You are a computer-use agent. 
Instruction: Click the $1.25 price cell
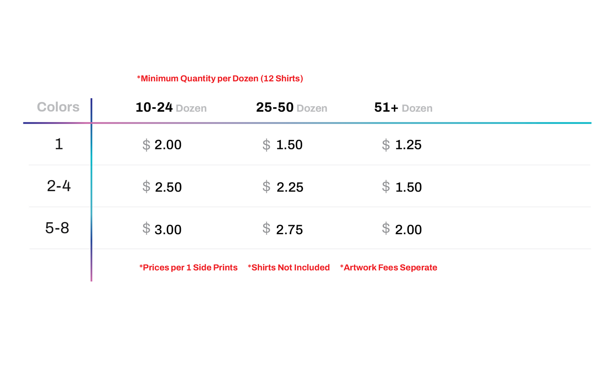(402, 145)
